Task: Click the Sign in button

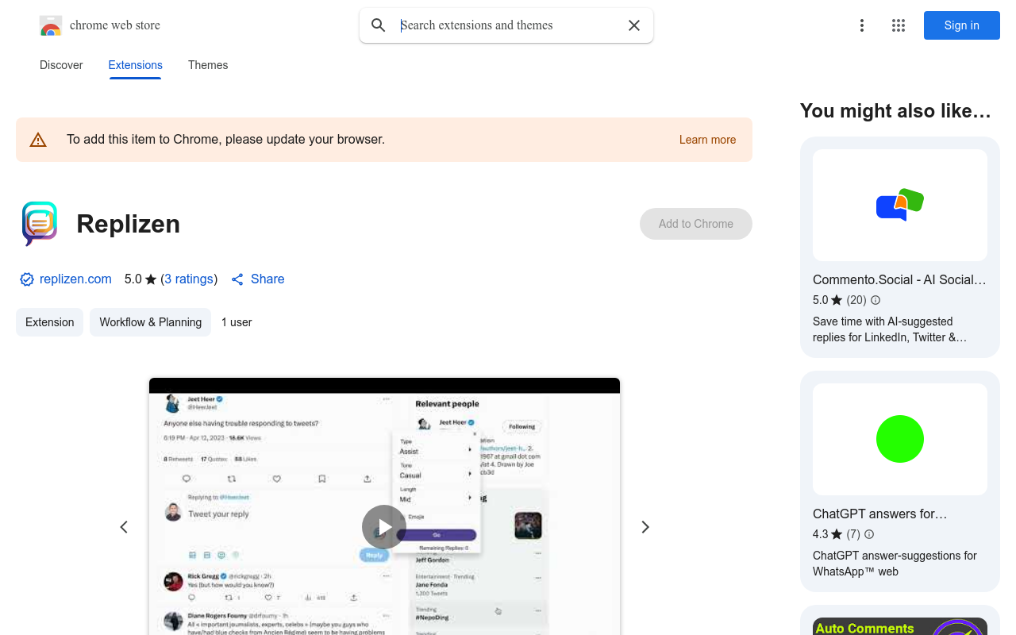Action: pos(962,25)
